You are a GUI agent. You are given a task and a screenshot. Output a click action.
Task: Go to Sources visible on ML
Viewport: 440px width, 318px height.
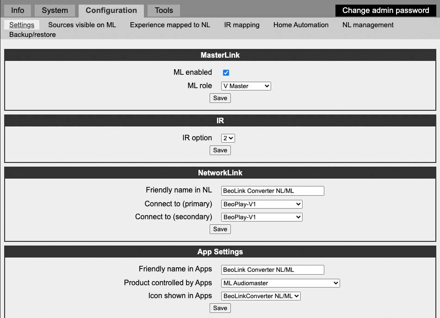click(x=82, y=25)
